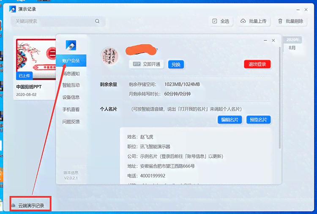The height and width of the screenshot is (214, 317).
Task: Open the 问题反馈 sidebar tab
Action: click(x=71, y=121)
